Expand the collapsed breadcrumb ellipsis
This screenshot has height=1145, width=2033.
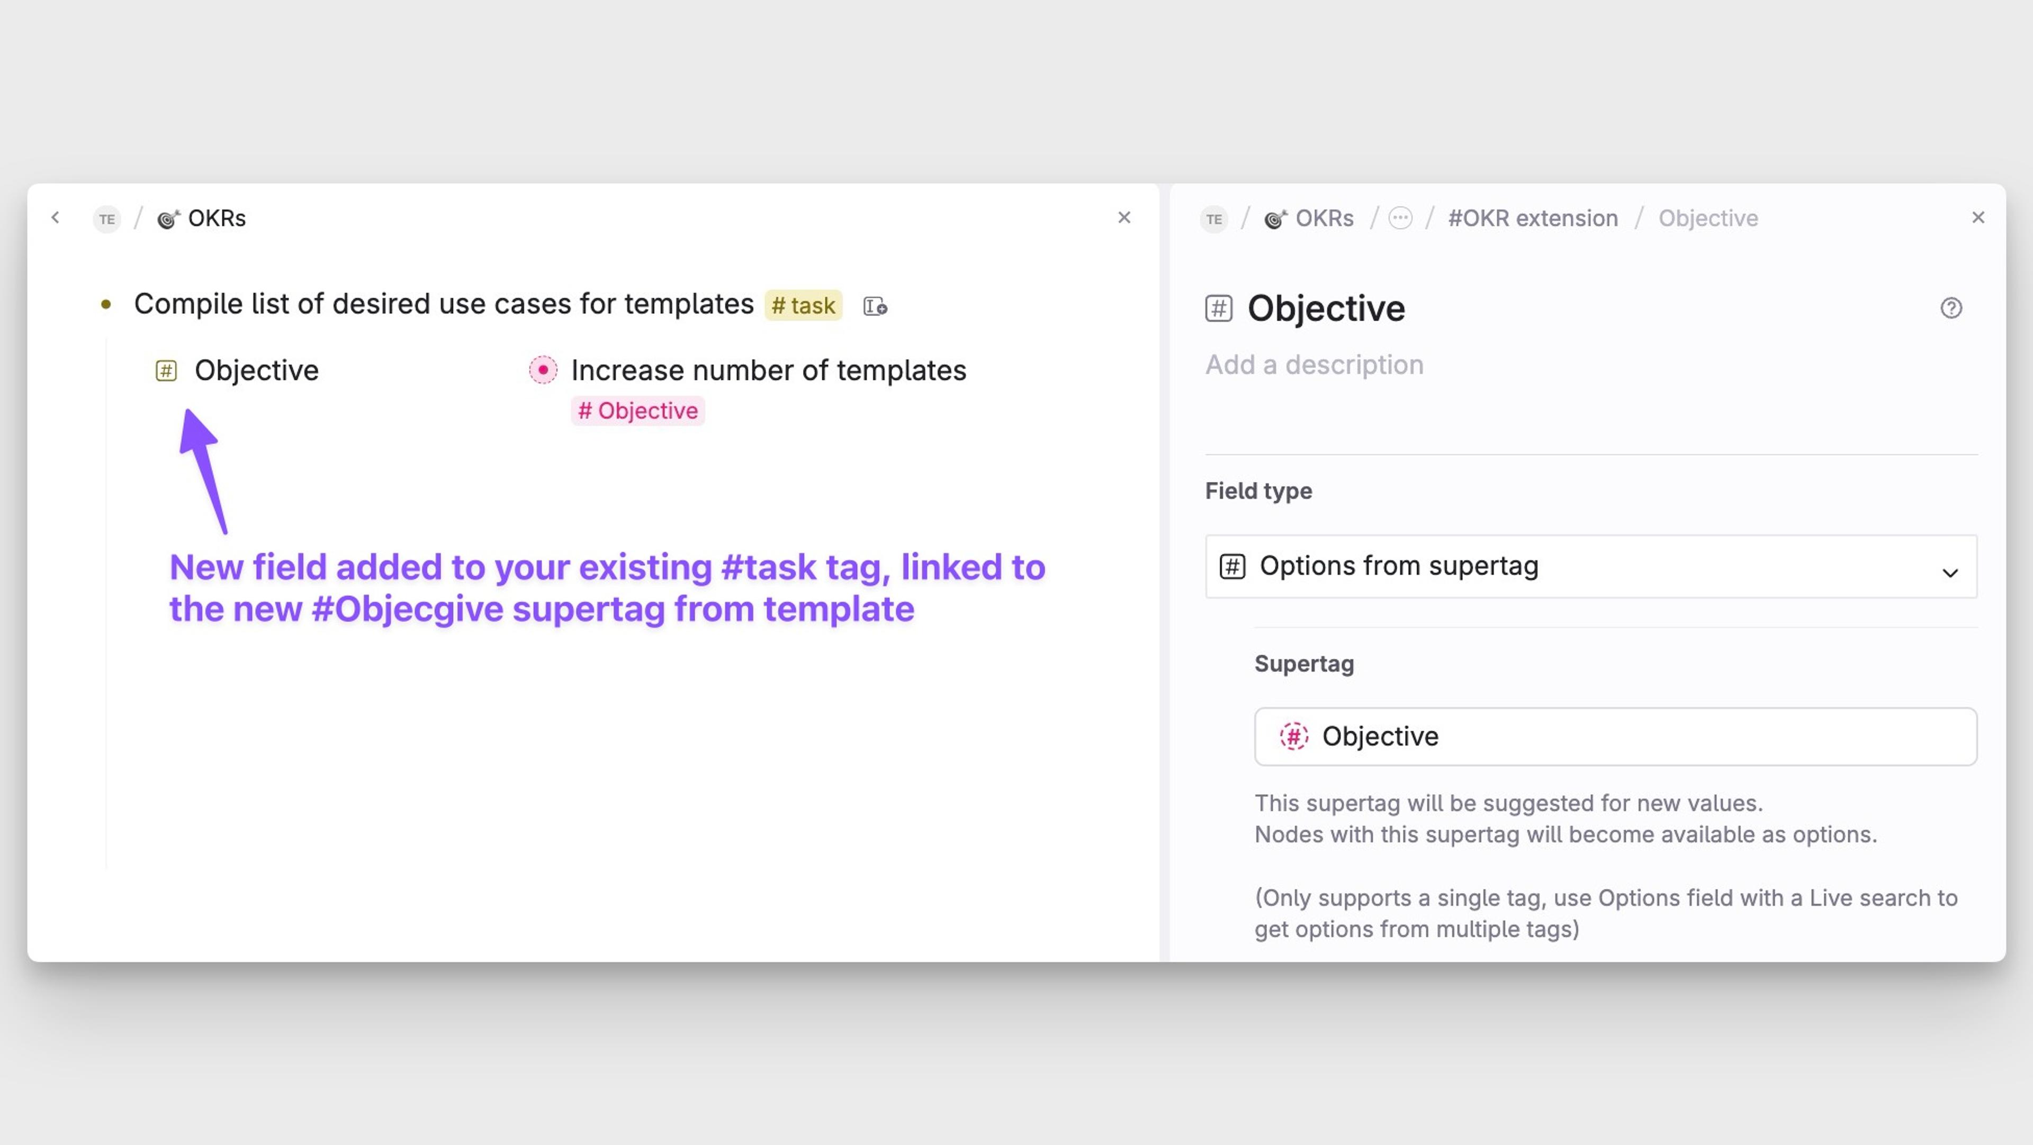[1400, 219]
